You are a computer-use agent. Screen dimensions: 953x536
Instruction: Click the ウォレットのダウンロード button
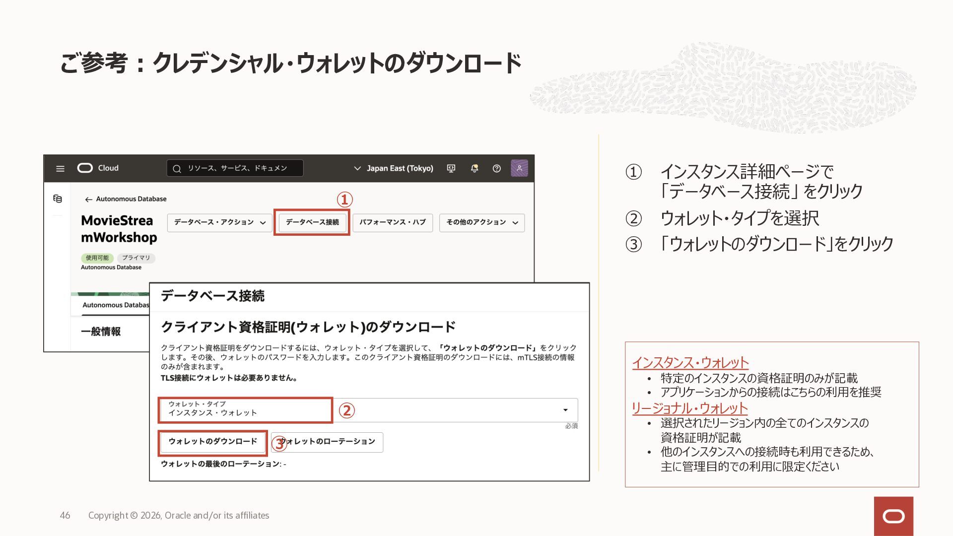click(212, 442)
